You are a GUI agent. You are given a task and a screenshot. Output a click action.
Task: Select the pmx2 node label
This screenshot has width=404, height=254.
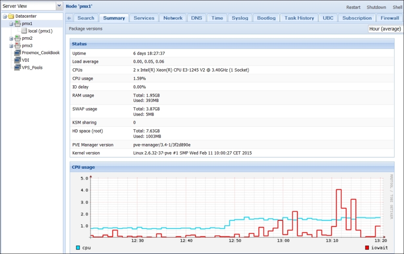tap(27, 38)
